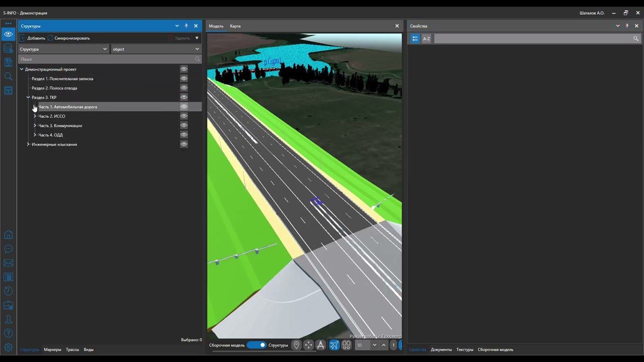This screenshot has height=362, width=644.
Task: Switch to the Карта tab
Action: coord(235,26)
